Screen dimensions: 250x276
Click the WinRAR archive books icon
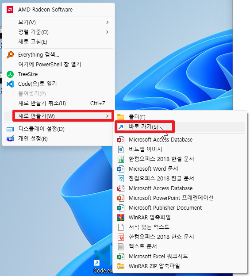(121, 218)
